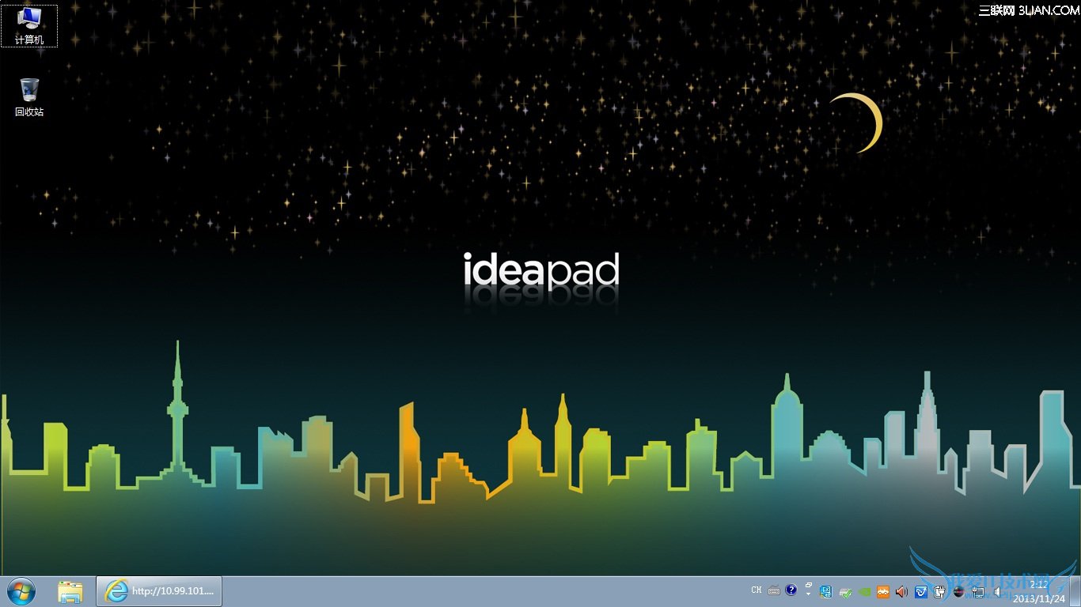
Task: Select the 回收站 recycle bin icon
Action: pos(29,98)
